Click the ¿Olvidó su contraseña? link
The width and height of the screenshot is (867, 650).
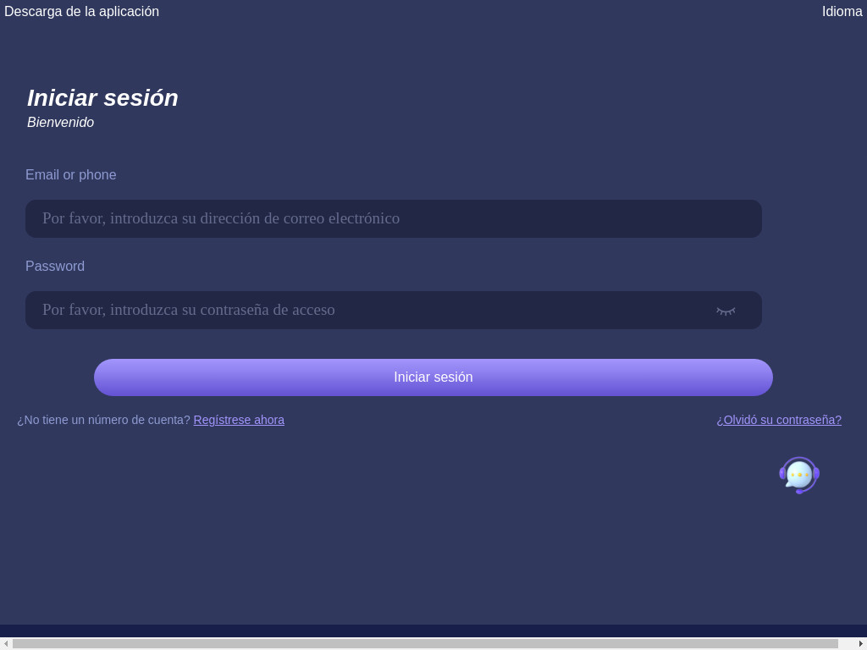tap(779, 420)
